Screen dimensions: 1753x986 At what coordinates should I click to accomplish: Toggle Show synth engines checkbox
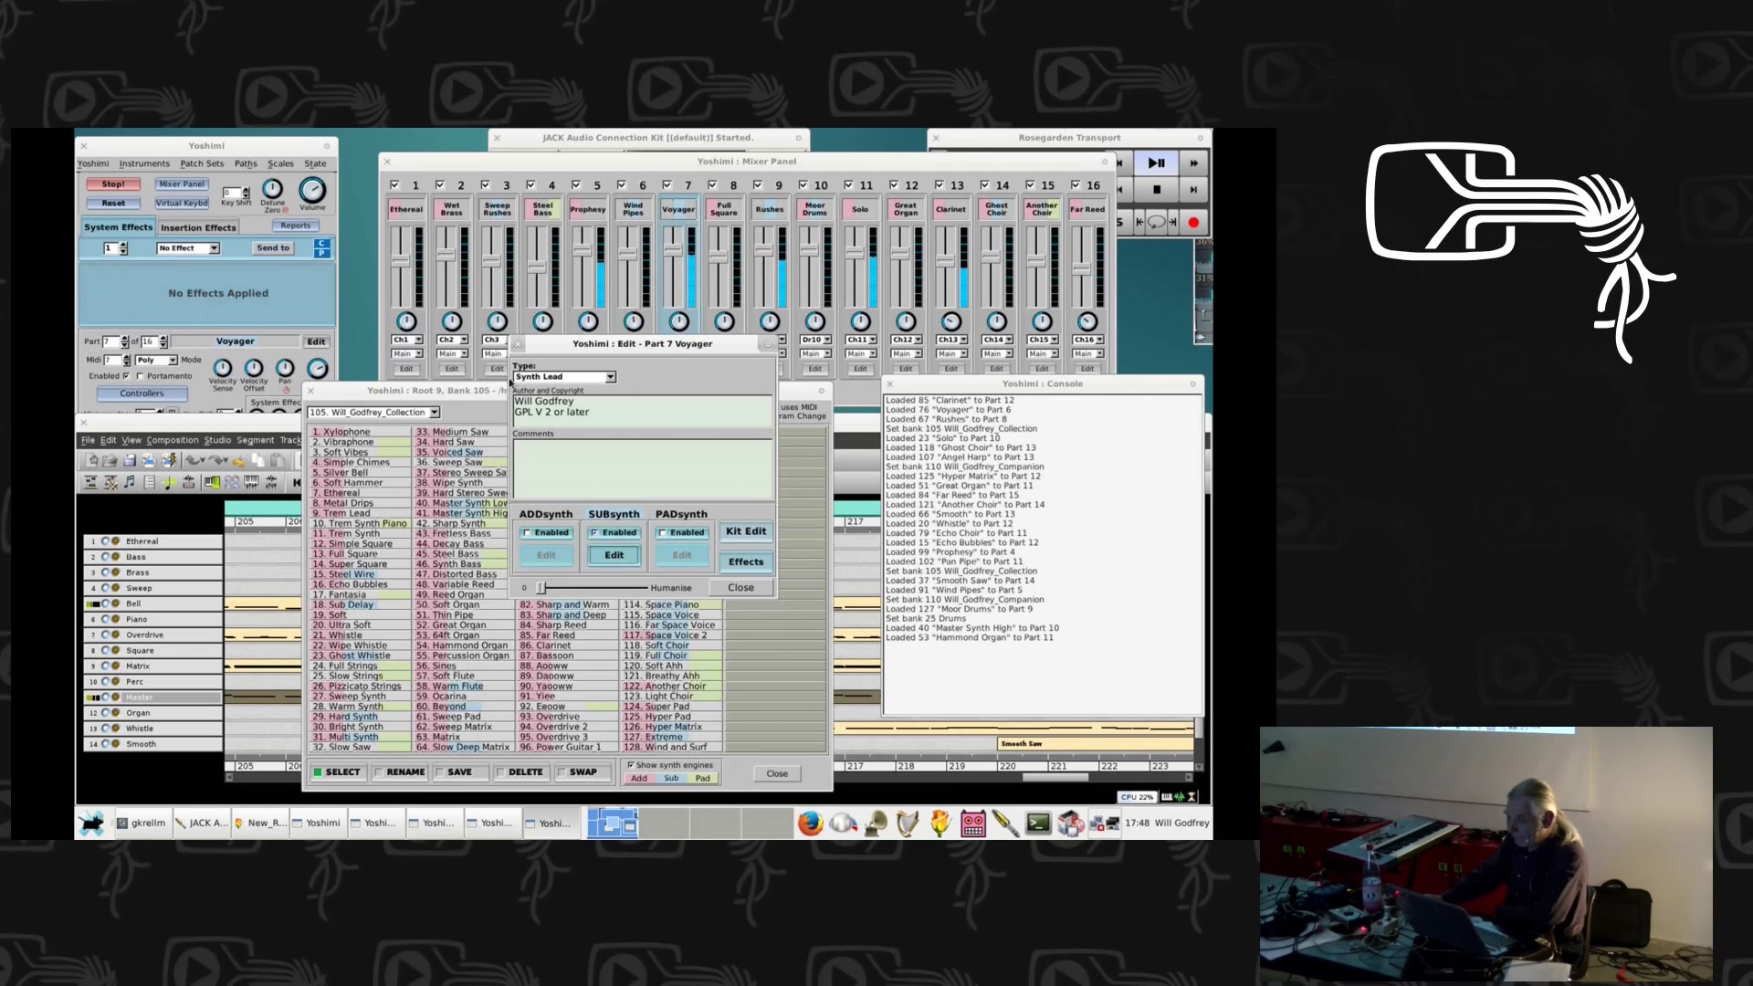click(630, 765)
